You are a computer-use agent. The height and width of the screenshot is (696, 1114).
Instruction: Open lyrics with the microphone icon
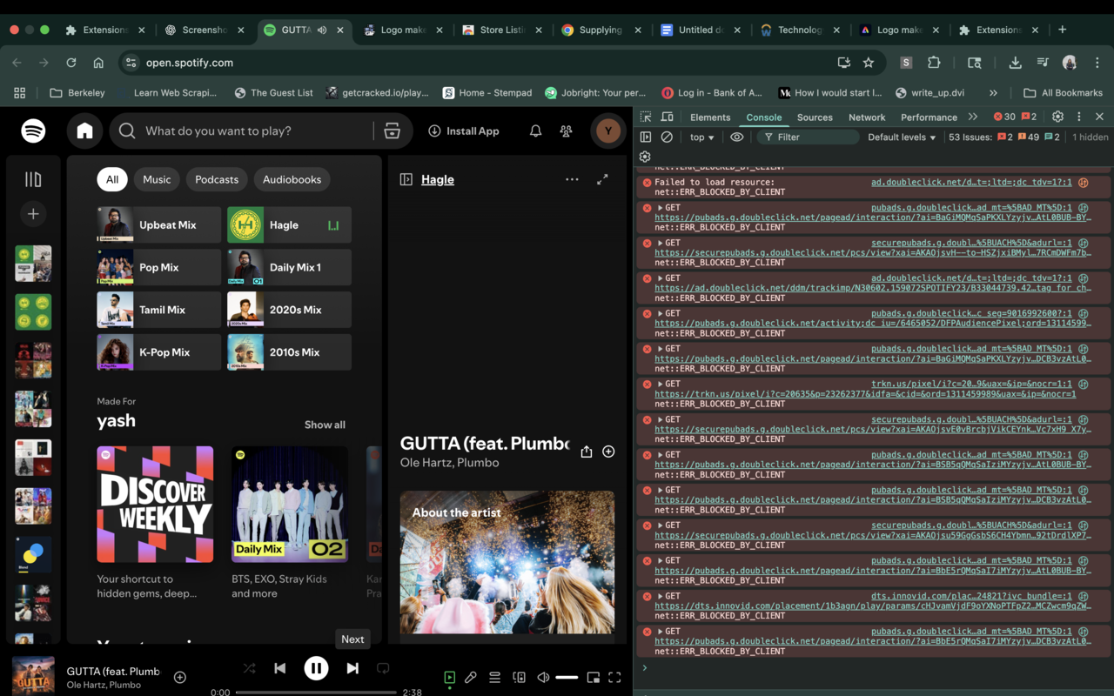[x=471, y=677]
